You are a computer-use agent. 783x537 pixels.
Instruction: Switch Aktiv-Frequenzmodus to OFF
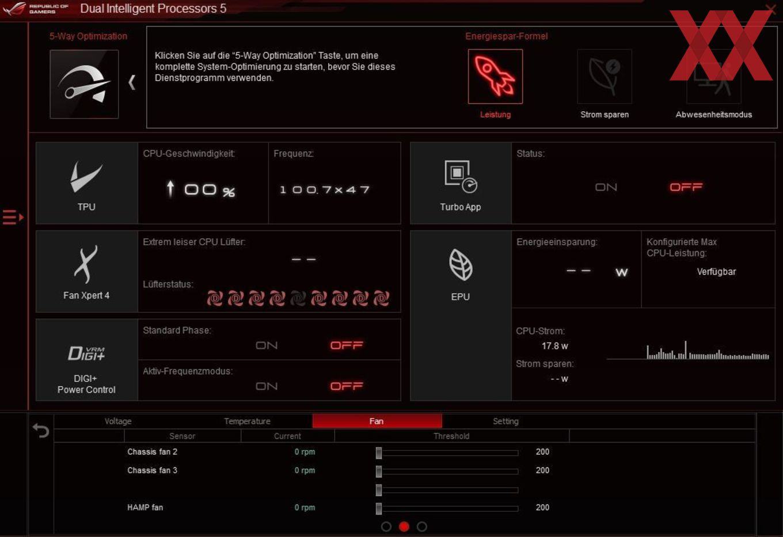pos(347,386)
